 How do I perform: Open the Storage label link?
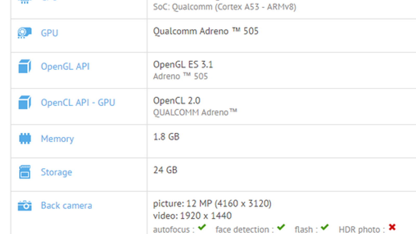(56, 172)
